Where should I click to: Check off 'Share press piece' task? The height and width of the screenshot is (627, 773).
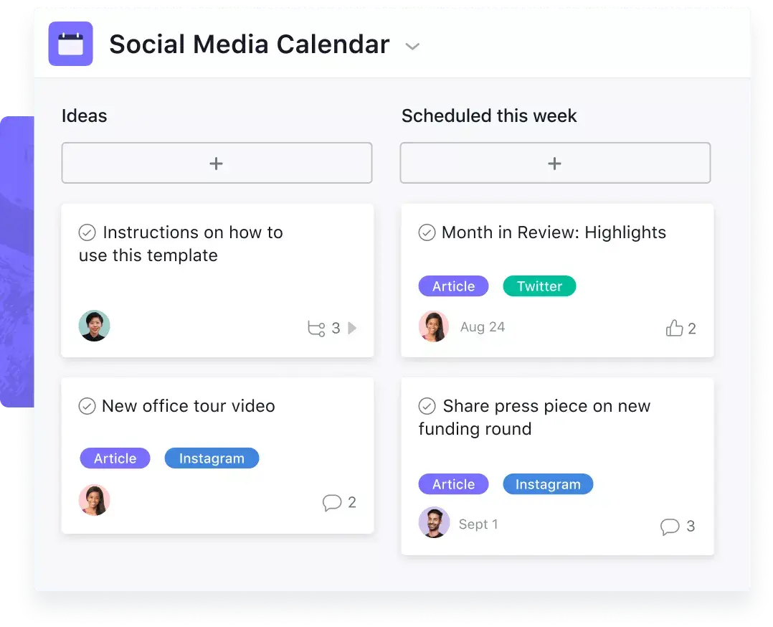tap(427, 406)
